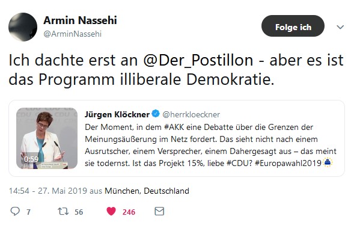Send tweet via envelope message icon
The width and height of the screenshot is (360, 228).
coord(159,211)
